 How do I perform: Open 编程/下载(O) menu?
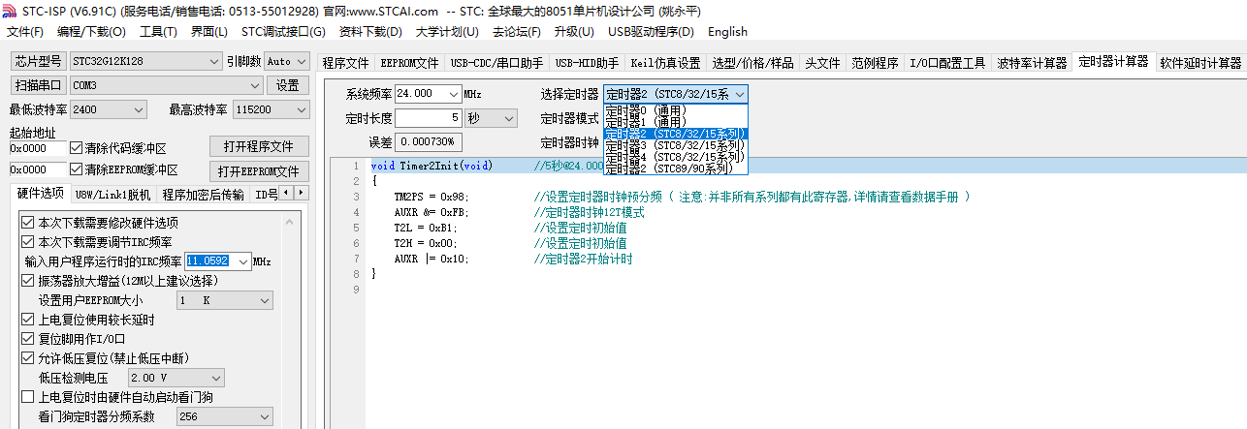pos(92,32)
